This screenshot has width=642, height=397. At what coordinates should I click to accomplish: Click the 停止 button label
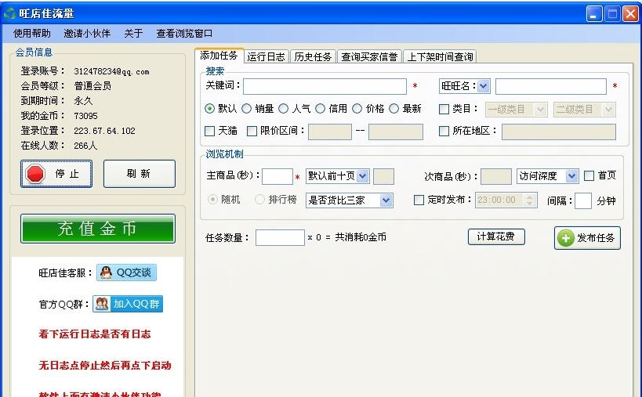(67, 174)
